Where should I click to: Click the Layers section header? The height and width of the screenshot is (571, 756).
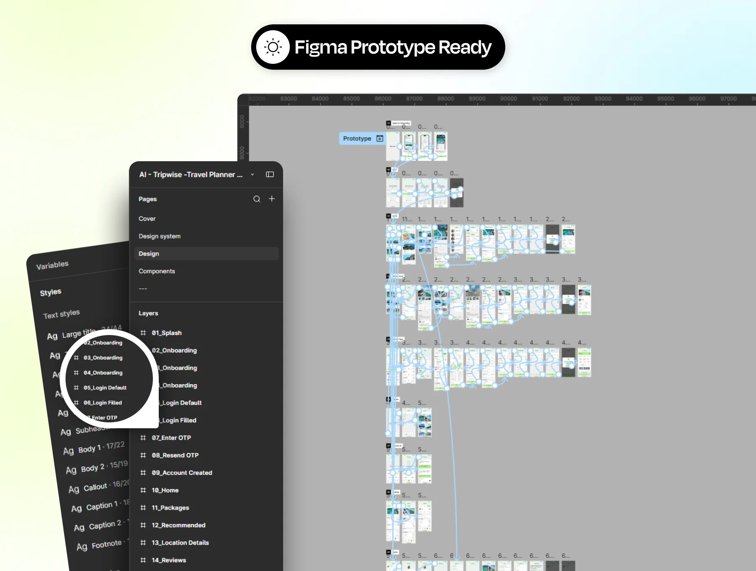(148, 313)
